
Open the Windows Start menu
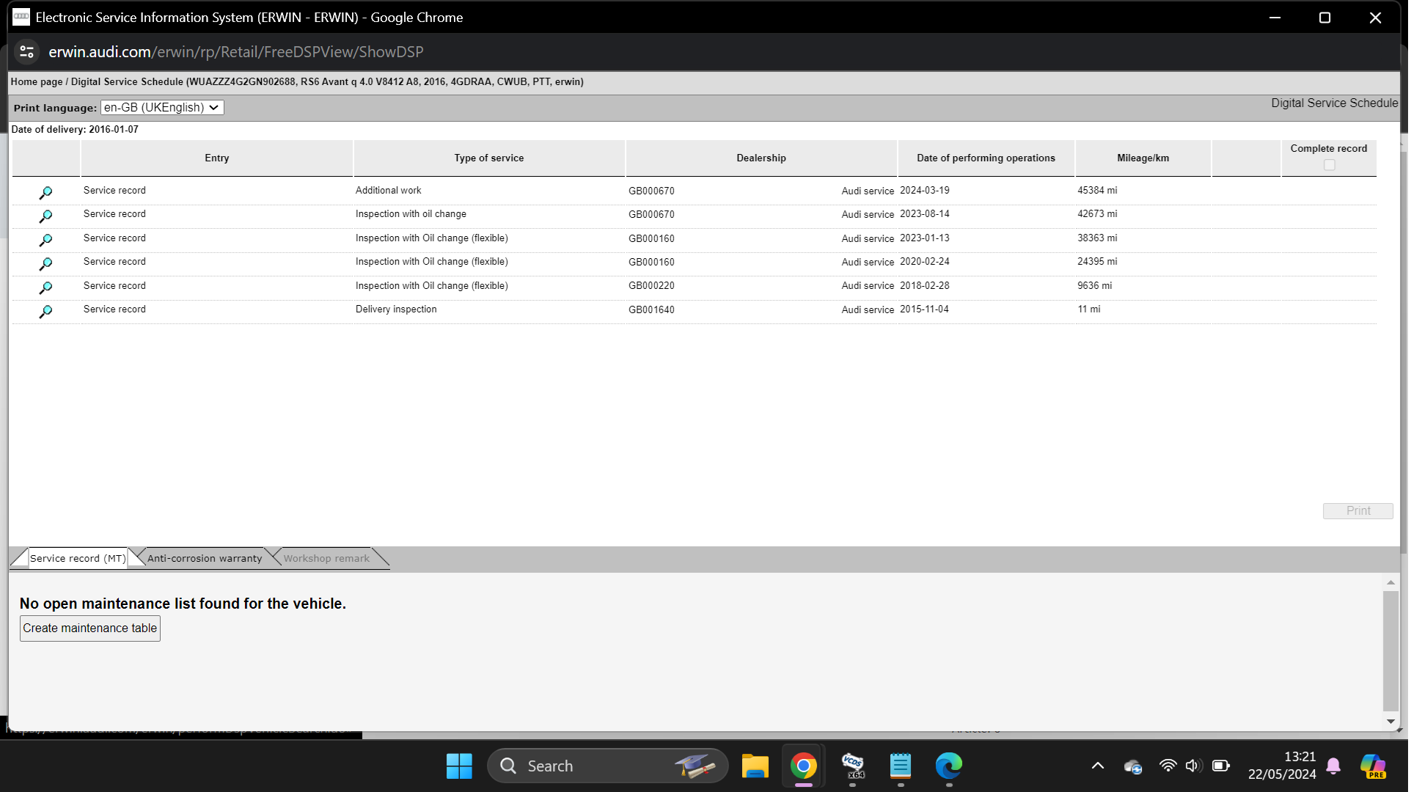tap(459, 766)
